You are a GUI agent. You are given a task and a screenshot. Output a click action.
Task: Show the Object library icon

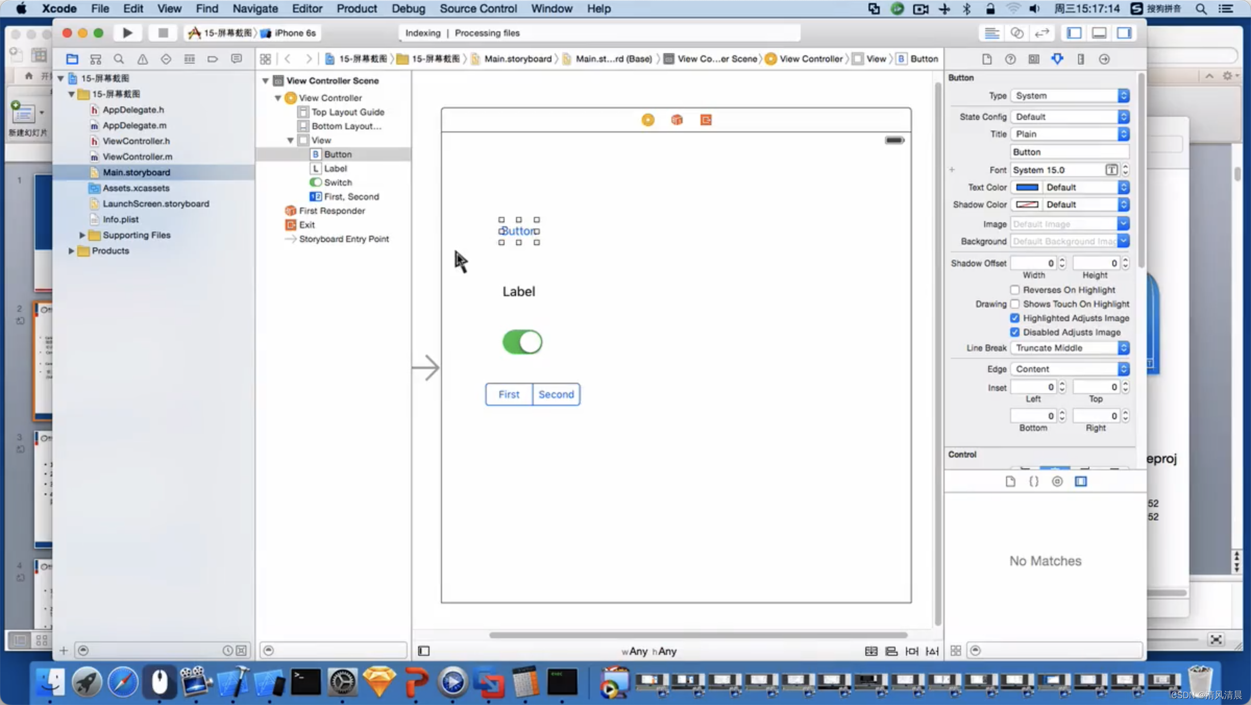[x=1057, y=481]
